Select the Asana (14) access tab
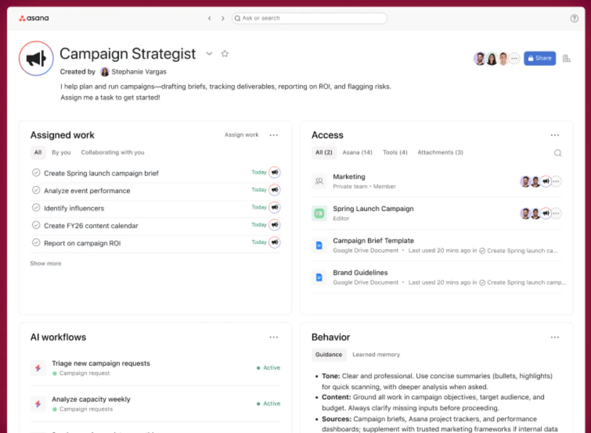Viewport: 591px width, 433px height. click(357, 152)
